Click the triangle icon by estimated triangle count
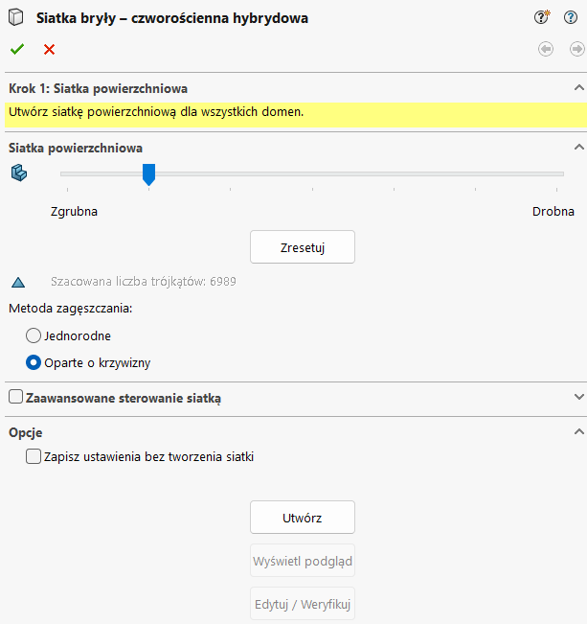Viewport: 587px width, 624px height. [x=18, y=283]
